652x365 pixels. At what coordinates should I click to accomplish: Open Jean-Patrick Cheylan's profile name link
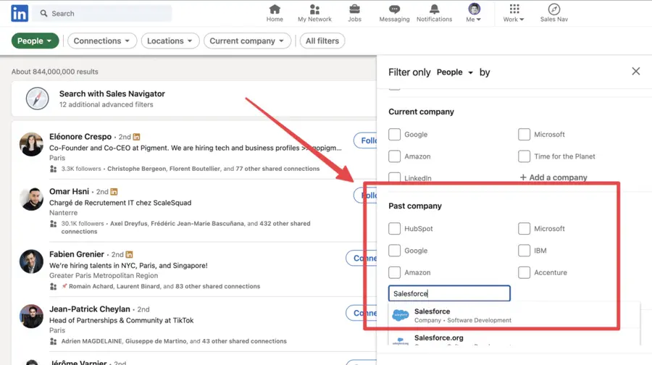tap(89, 309)
